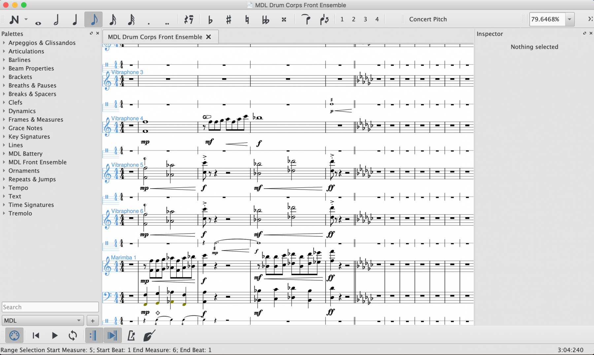
Task: Expand Articulations palette
Action: [4, 51]
